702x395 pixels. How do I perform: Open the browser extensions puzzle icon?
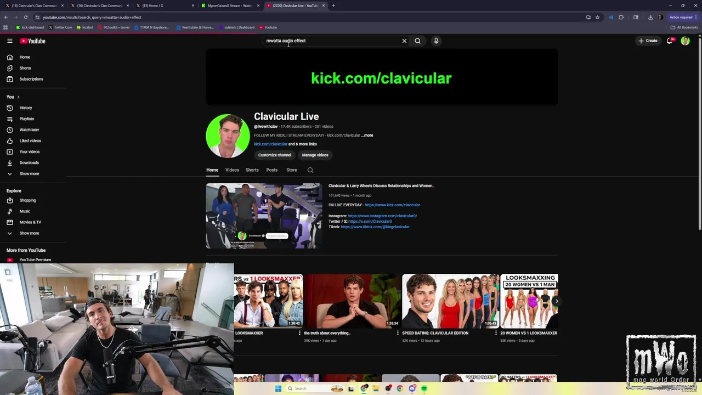tap(621, 17)
